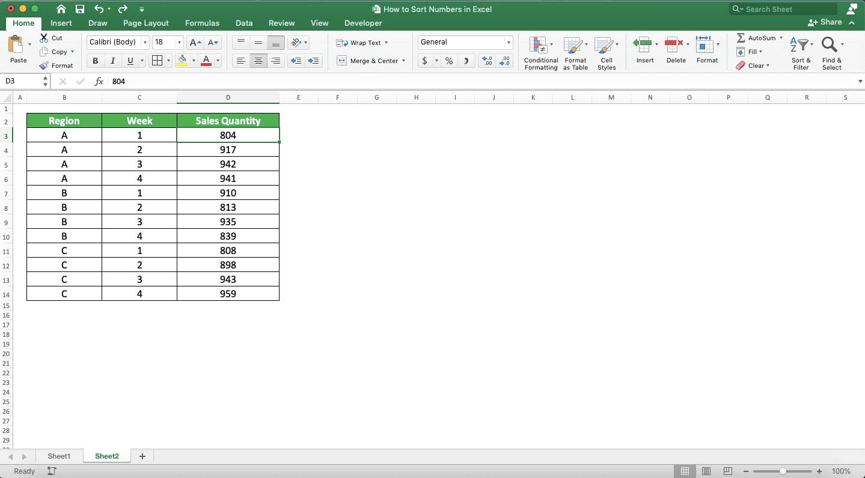This screenshot has width=865, height=478.
Task: Save the workbook with the floppy disk icon
Action: tap(80, 9)
